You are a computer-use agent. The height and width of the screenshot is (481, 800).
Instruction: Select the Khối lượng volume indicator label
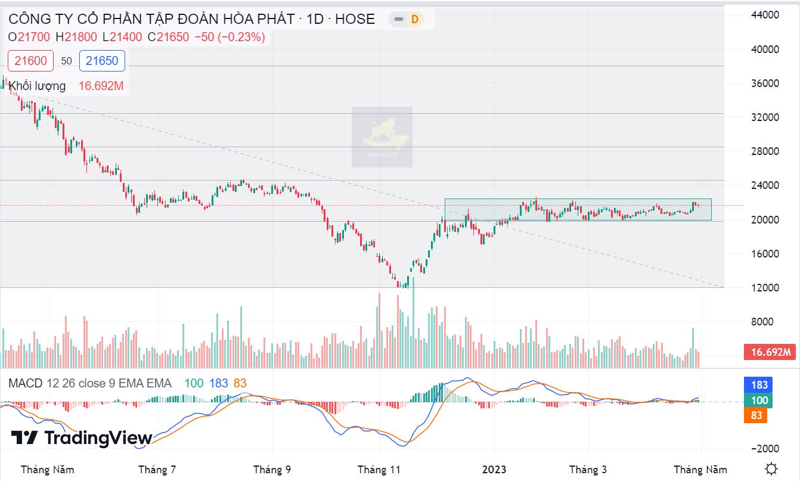[x=37, y=86]
